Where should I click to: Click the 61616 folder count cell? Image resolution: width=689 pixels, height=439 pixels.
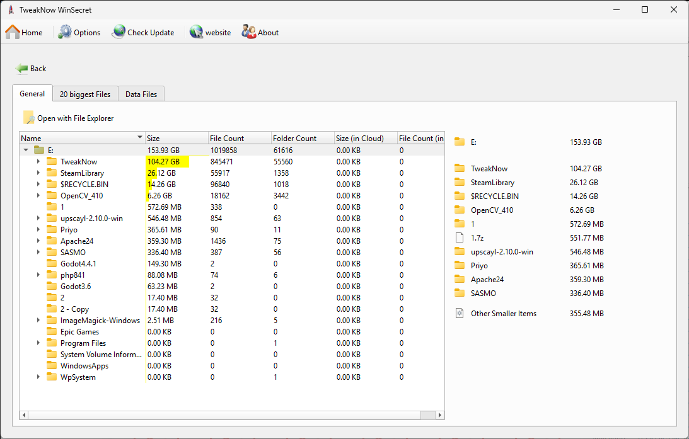point(283,150)
